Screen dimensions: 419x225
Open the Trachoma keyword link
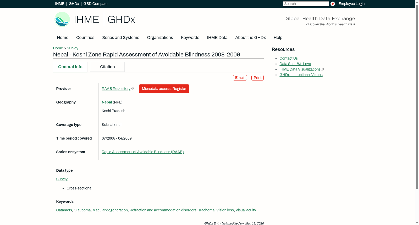click(x=206, y=210)
